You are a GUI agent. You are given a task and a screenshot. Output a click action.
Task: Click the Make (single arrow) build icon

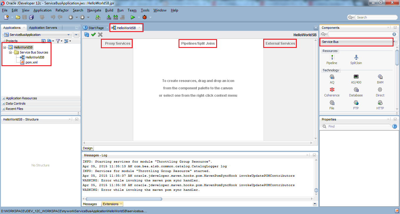coord(109,17)
